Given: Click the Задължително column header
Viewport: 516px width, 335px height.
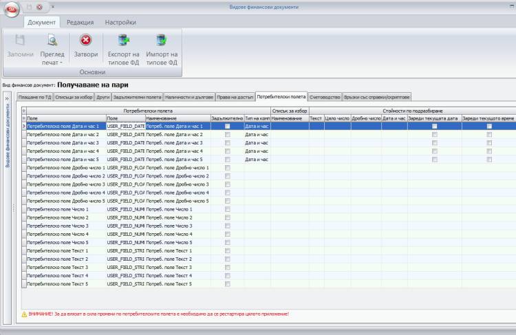Looking at the screenshot, I should coord(227,118).
